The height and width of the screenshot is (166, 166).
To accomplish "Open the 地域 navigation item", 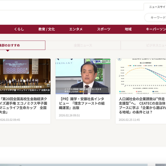I will (128, 29).
